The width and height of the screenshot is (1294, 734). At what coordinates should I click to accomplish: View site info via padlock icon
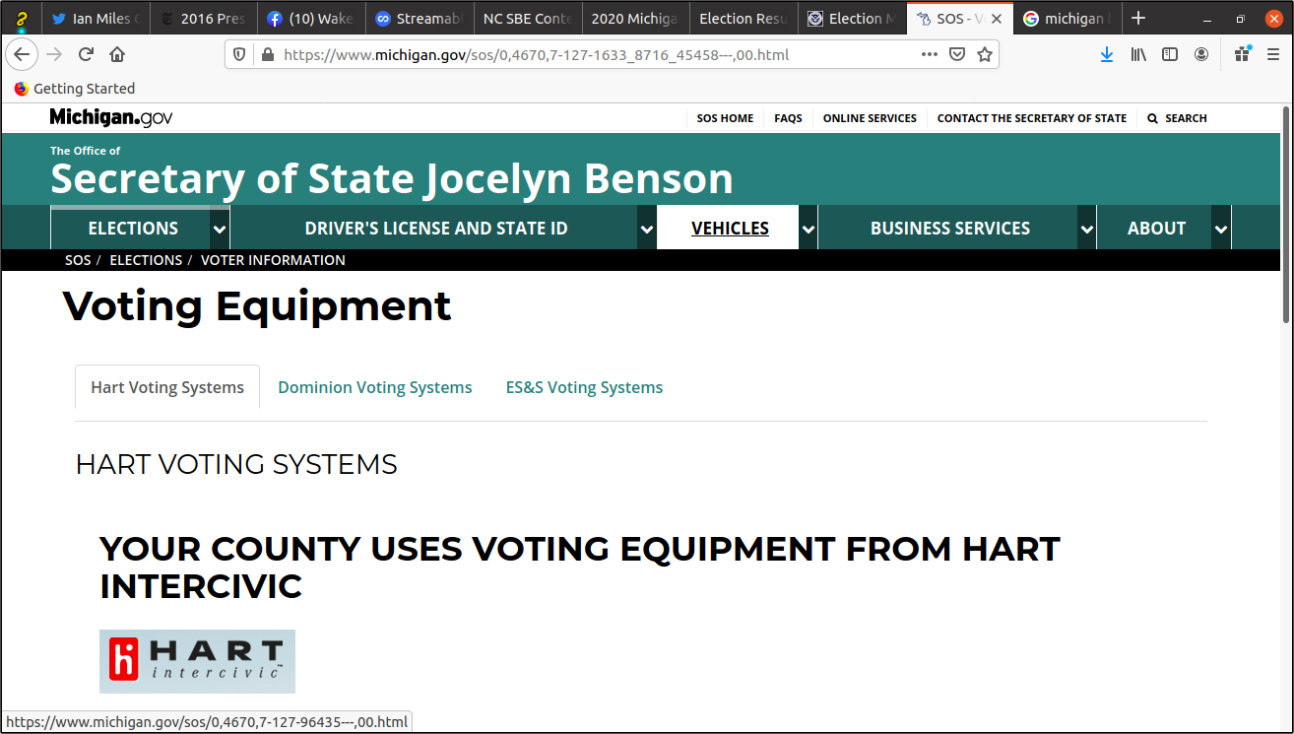pyautogui.click(x=266, y=55)
